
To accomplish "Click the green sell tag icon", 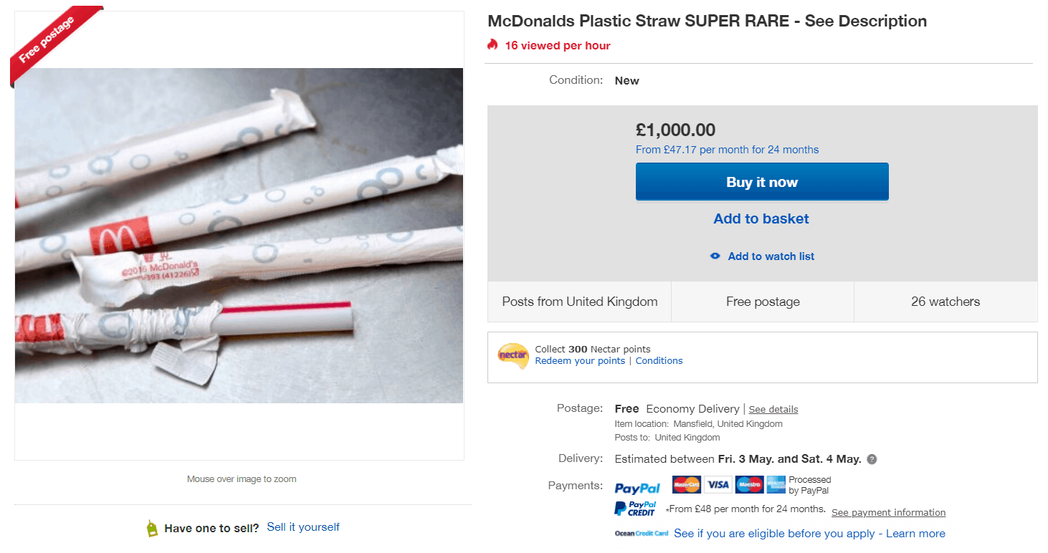I will [x=151, y=529].
